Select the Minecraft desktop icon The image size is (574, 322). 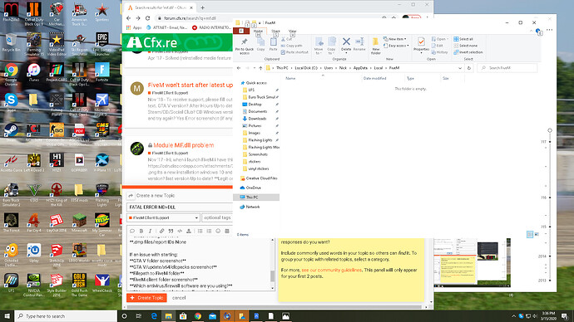tap(79, 222)
